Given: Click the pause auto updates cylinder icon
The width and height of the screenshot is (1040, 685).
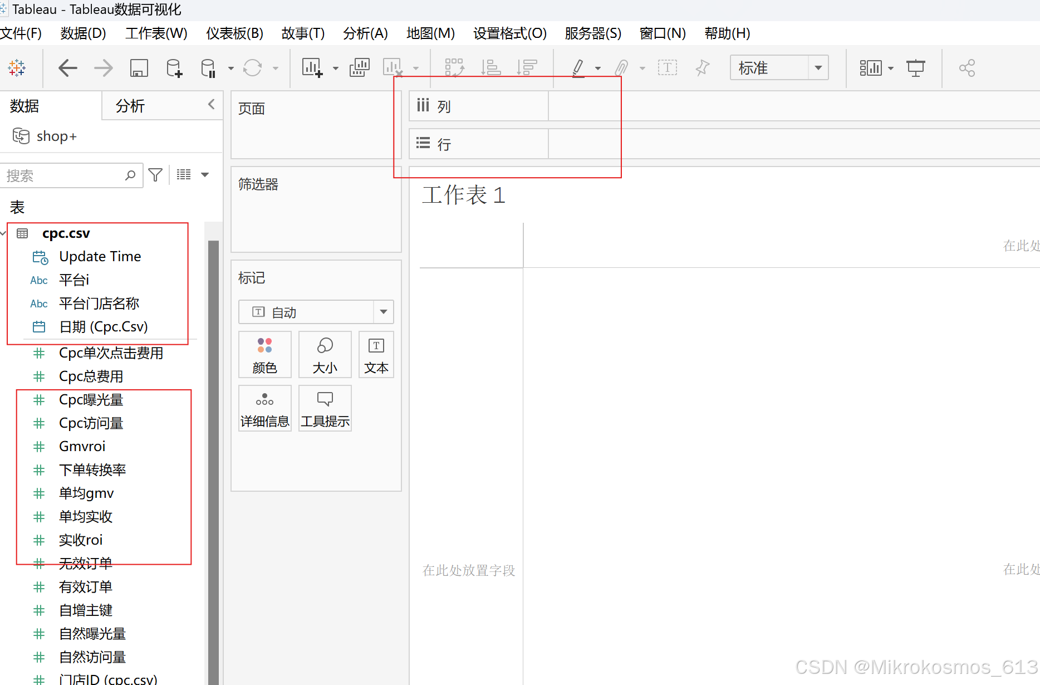Looking at the screenshot, I should [208, 68].
